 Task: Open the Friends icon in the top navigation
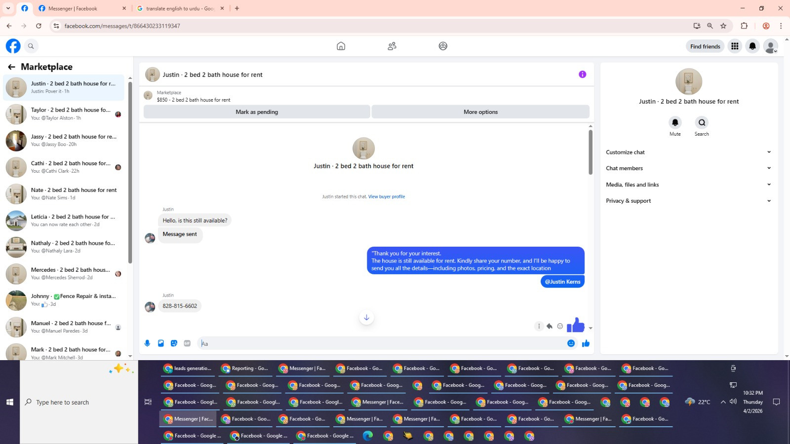pyautogui.click(x=392, y=46)
